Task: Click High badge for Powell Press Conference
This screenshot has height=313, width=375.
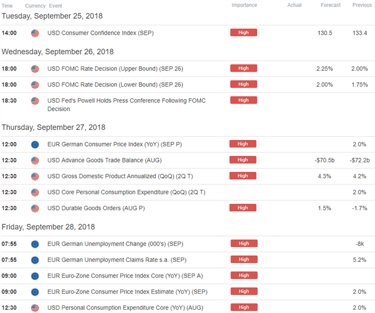Action: 244,100
